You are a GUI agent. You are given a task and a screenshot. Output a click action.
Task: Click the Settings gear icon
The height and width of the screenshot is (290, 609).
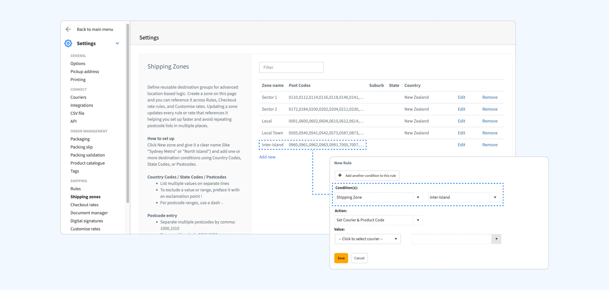[x=68, y=43]
